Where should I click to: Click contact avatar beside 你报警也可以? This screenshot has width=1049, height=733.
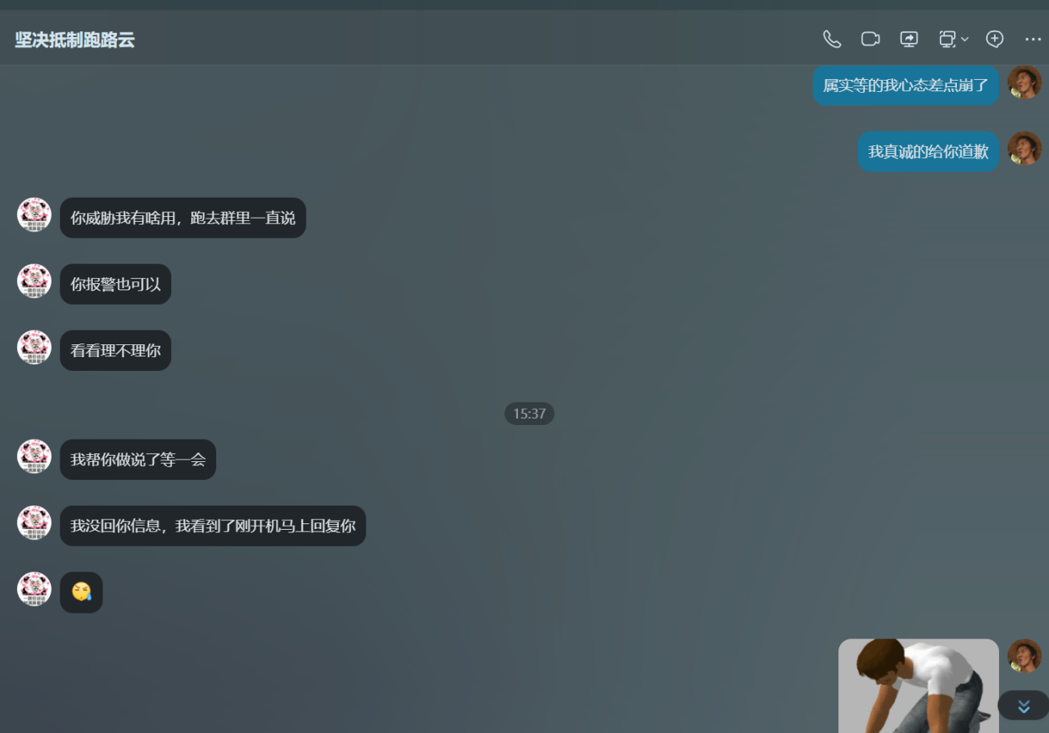[34, 281]
